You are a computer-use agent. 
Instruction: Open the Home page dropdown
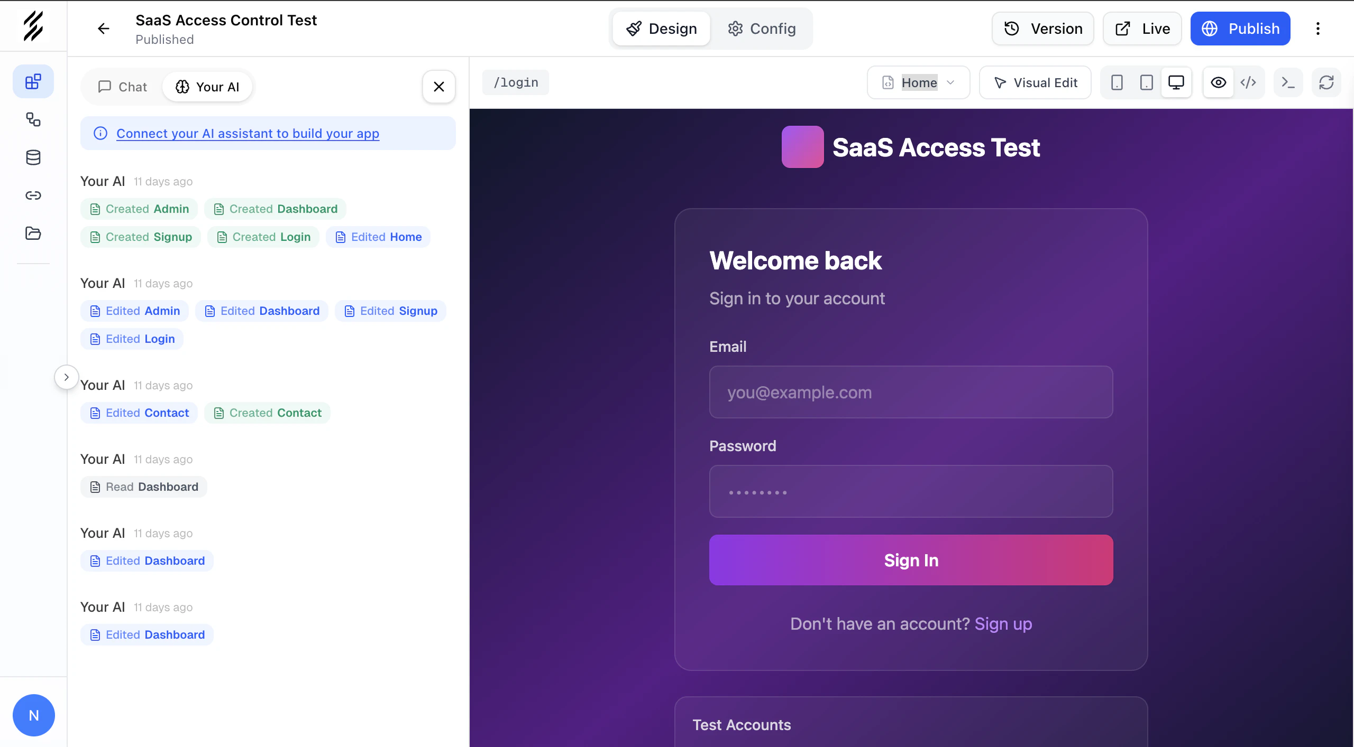click(x=918, y=82)
